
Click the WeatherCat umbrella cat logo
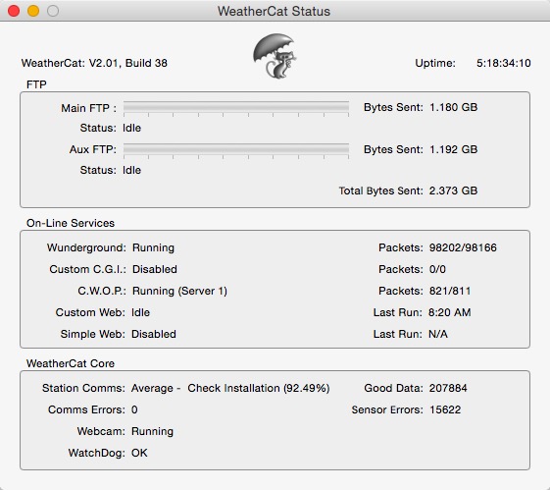(275, 56)
